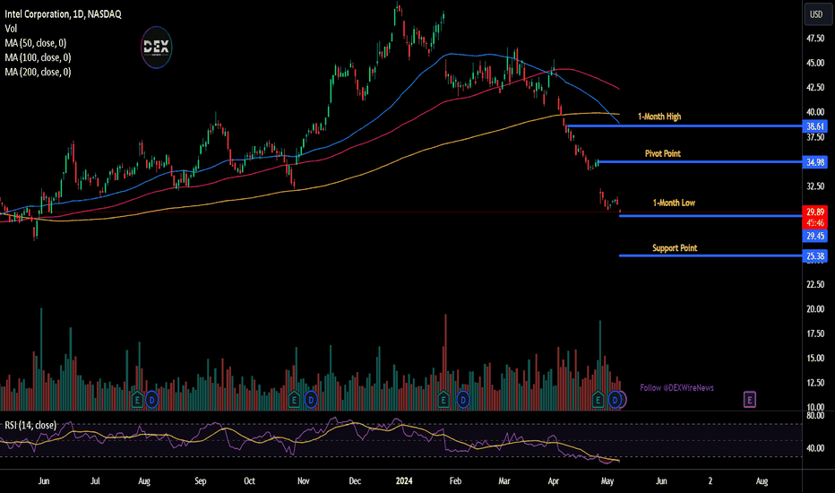The image size is (835, 493).
Task: Click the earnings E marker below August 2023 volume
Action: click(x=137, y=399)
